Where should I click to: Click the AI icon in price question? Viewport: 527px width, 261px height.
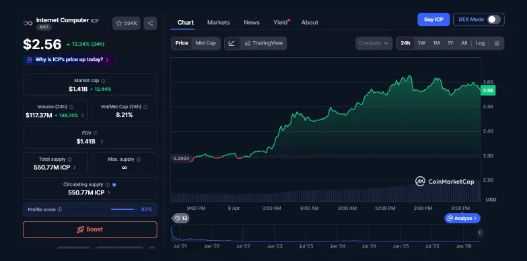tap(29, 60)
